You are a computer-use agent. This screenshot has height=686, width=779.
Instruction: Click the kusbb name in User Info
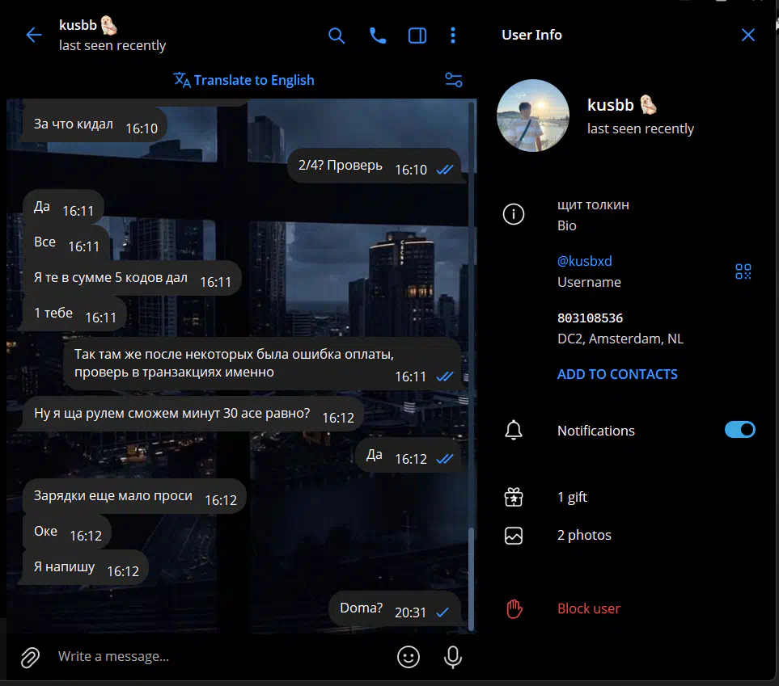point(610,105)
